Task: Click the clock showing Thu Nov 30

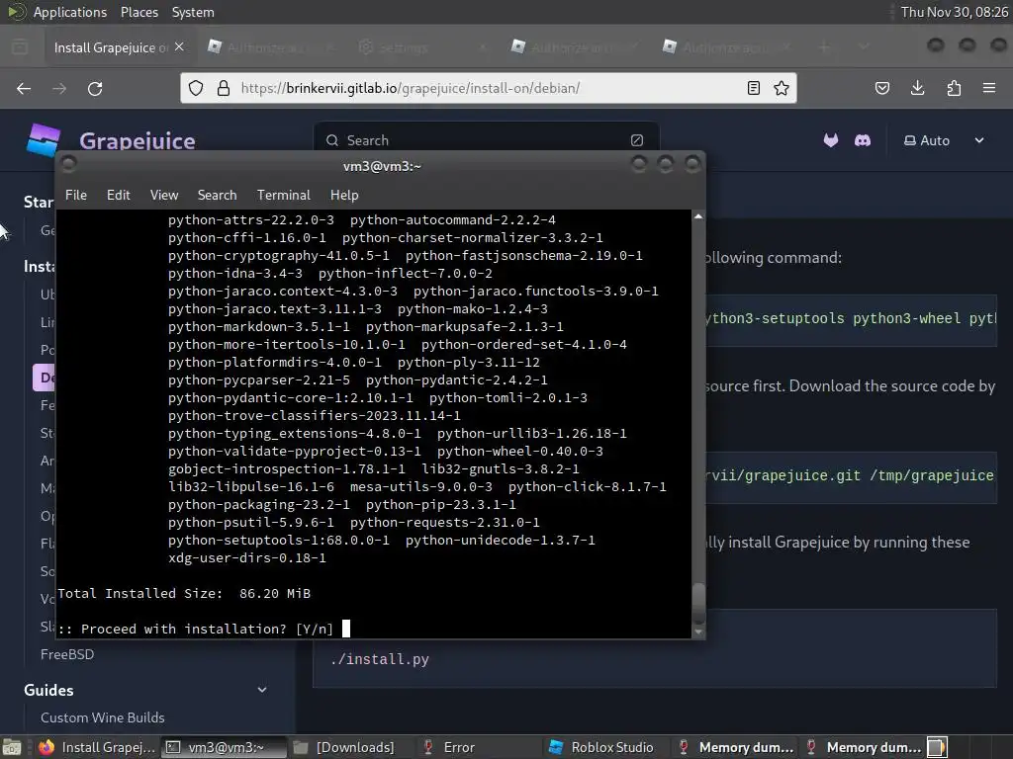Action: 955,12
